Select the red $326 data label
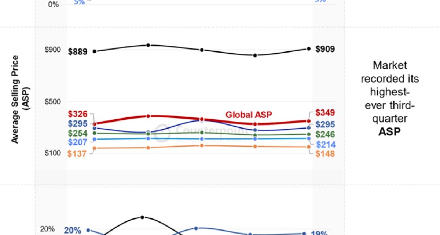 pyautogui.click(x=78, y=114)
